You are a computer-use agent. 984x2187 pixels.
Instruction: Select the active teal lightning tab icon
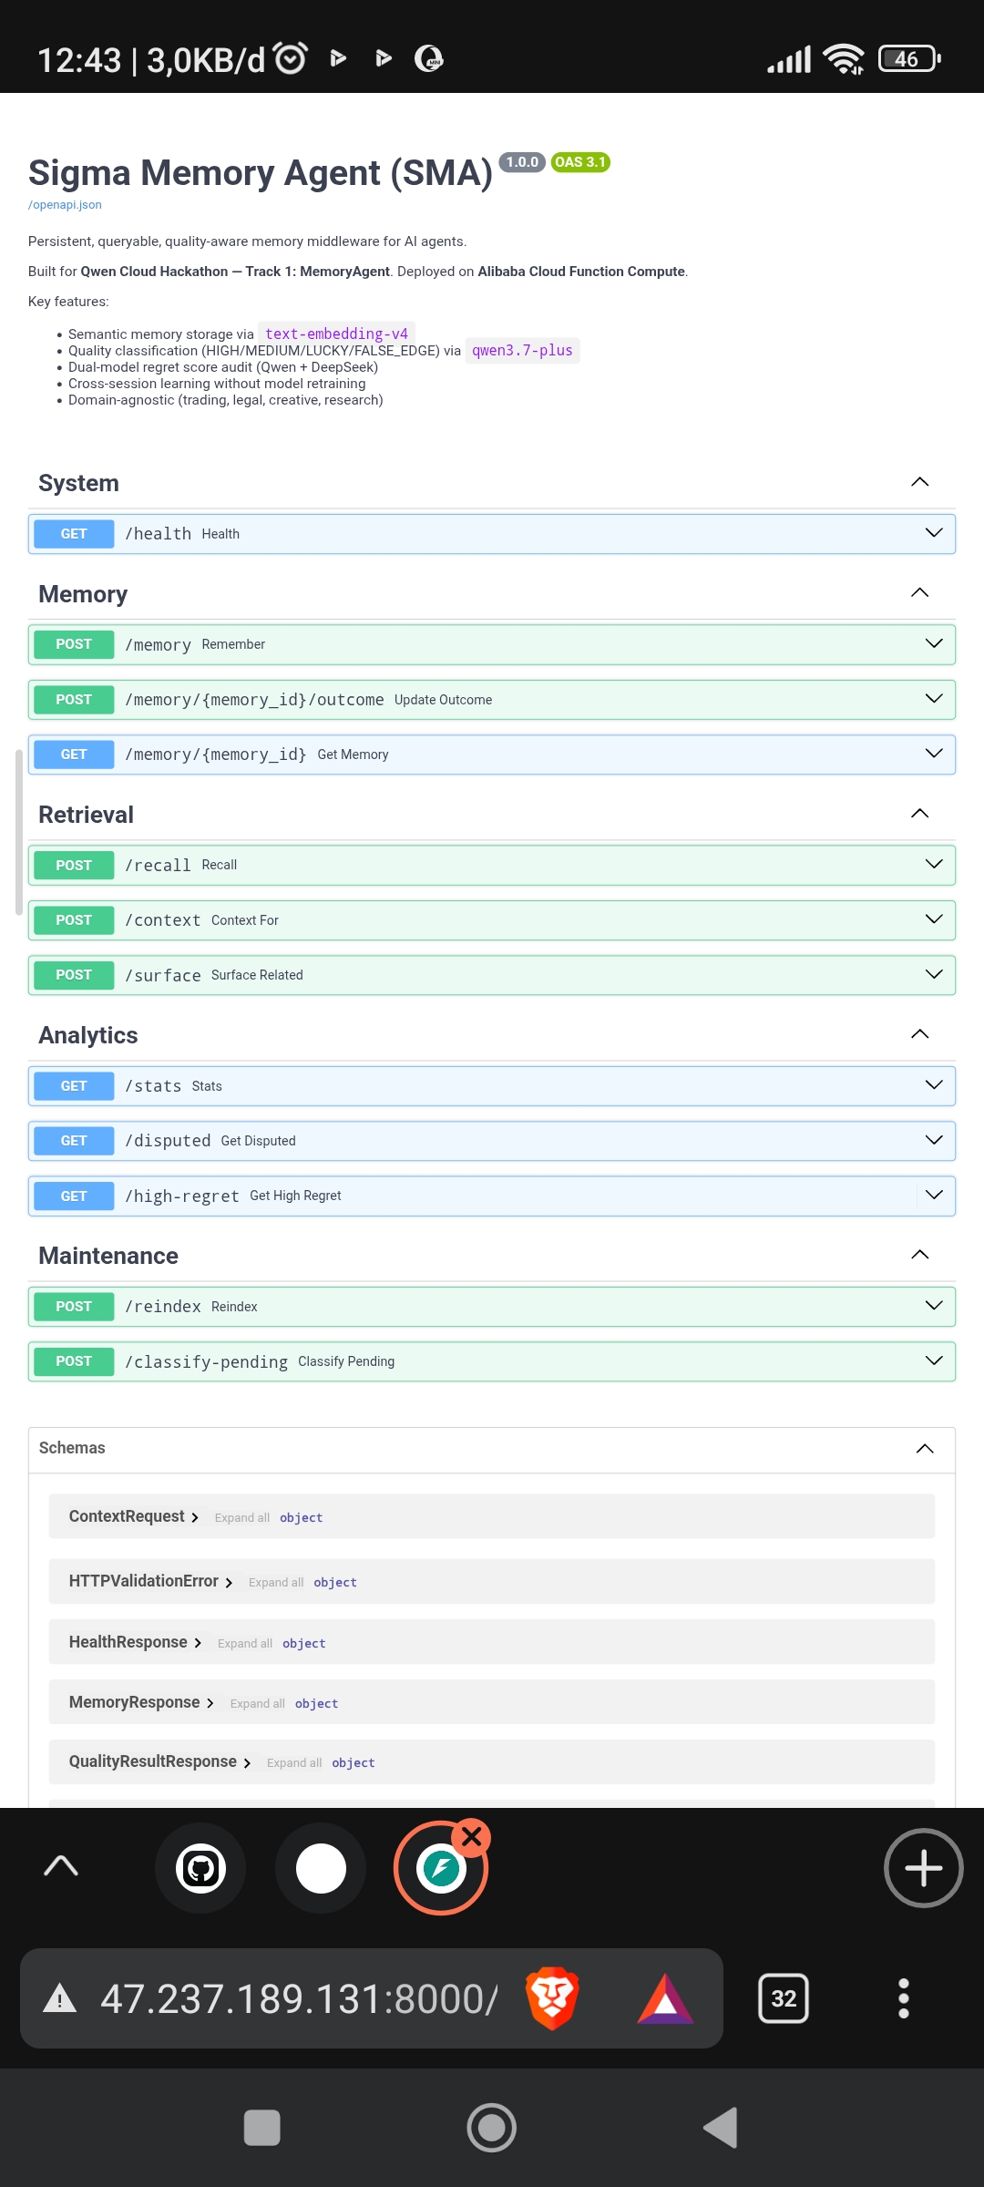tap(441, 1869)
